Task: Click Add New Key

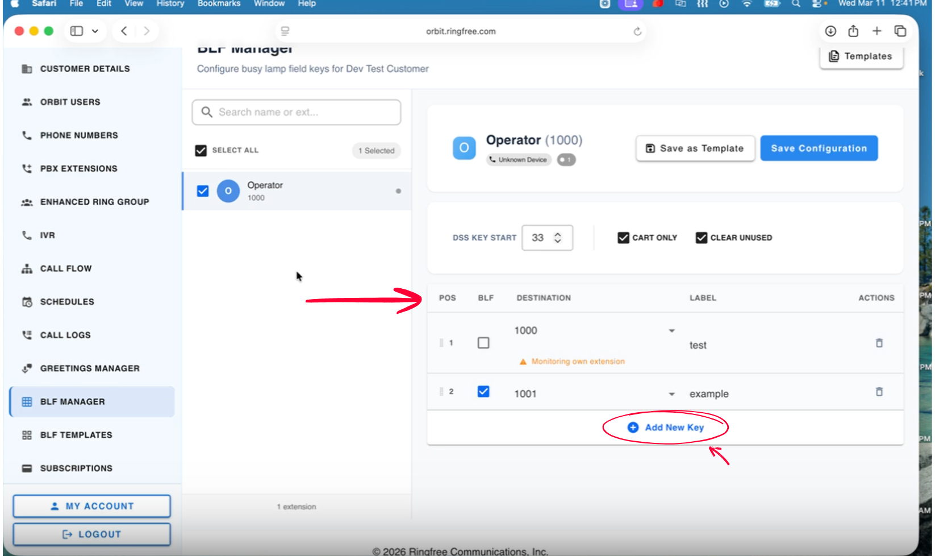Action: pos(666,428)
